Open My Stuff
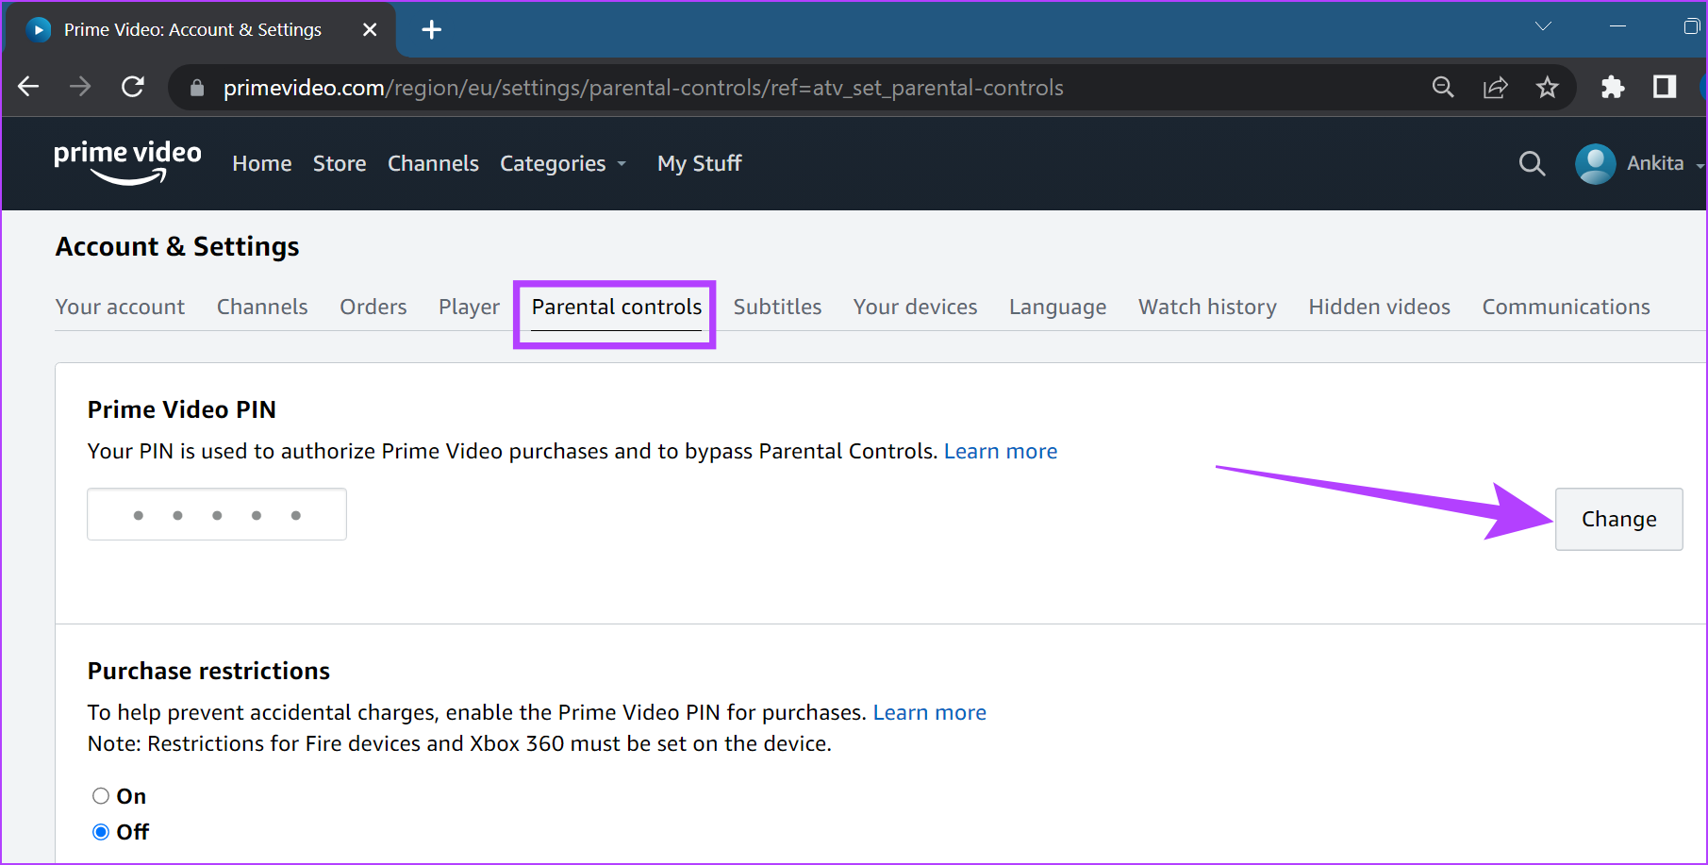 point(700,164)
